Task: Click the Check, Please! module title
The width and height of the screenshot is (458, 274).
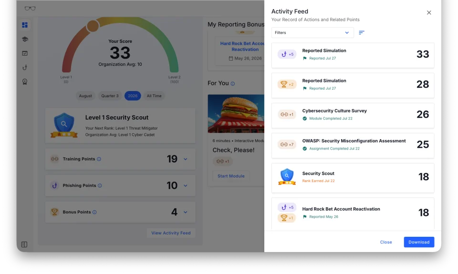Action: point(233,150)
